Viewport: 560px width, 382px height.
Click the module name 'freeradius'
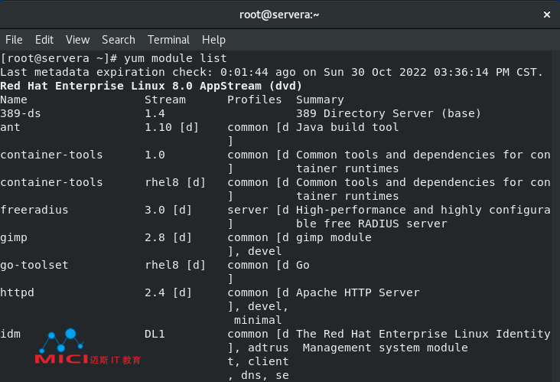(34, 210)
